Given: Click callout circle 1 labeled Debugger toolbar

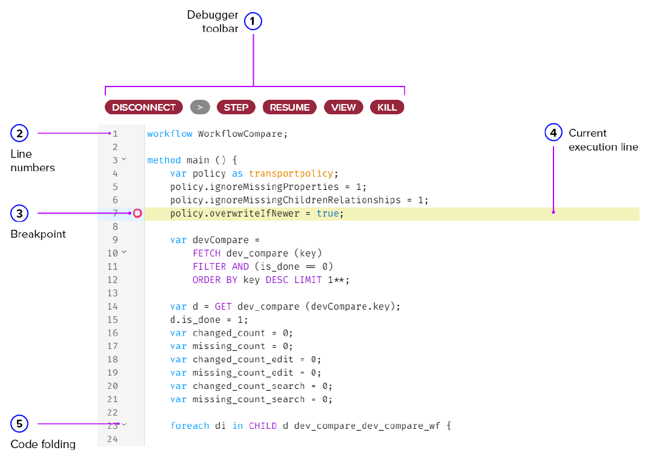Looking at the screenshot, I should click(x=253, y=21).
